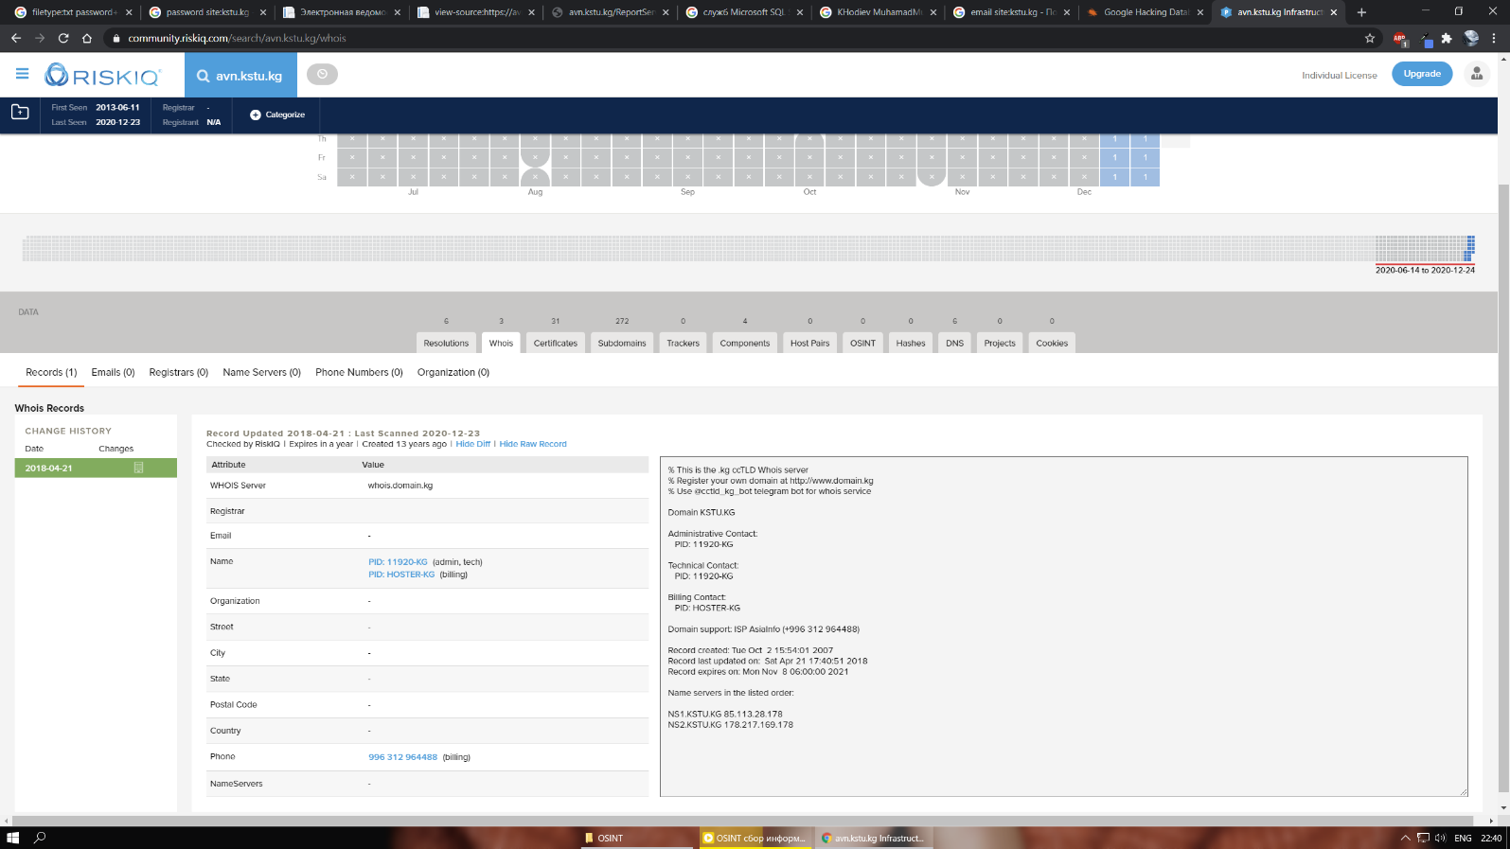The image size is (1510, 849).
Task: Switch to the Subdomains tab
Action: [621, 343]
